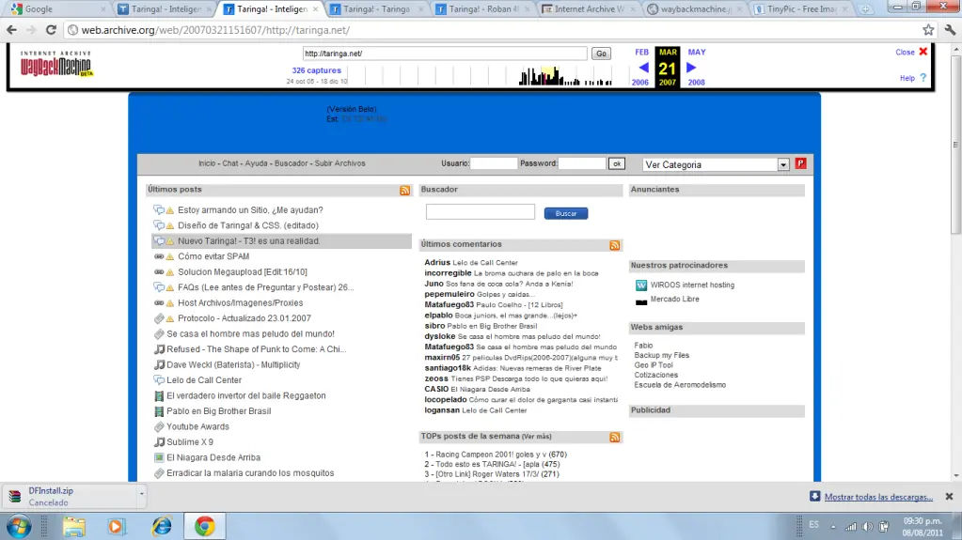Click the WIROOS hosting sponsor icon
The image size is (962, 540).
pyautogui.click(x=641, y=285)
